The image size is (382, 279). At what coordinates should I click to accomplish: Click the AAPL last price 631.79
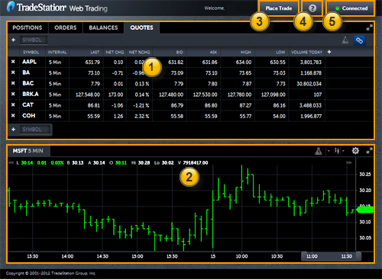pyautogui.click(x=92, y=63)
